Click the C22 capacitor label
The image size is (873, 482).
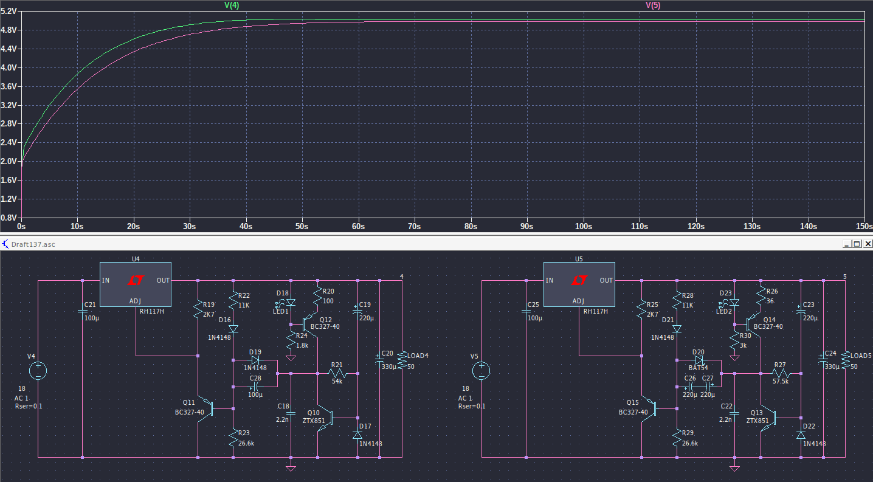point(727,405)
